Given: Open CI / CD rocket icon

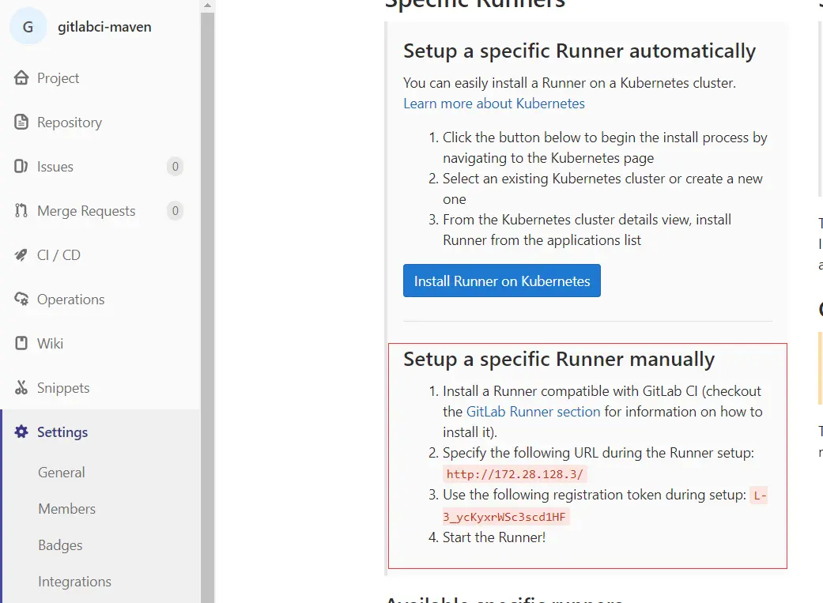Looking at the screenshot, I should point(21,255).
